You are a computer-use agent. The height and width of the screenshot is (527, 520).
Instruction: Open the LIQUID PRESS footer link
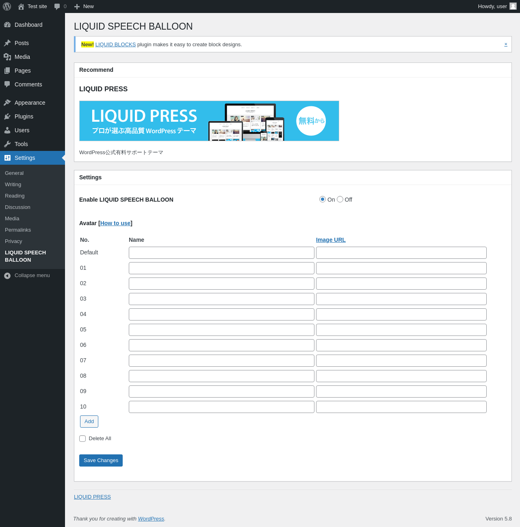[92, 497]
